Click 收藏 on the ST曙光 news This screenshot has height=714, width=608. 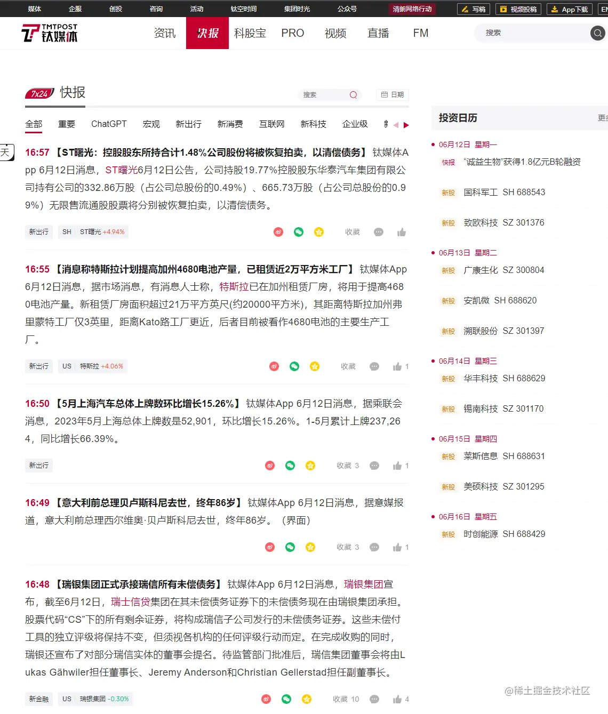tap(353, 232)
